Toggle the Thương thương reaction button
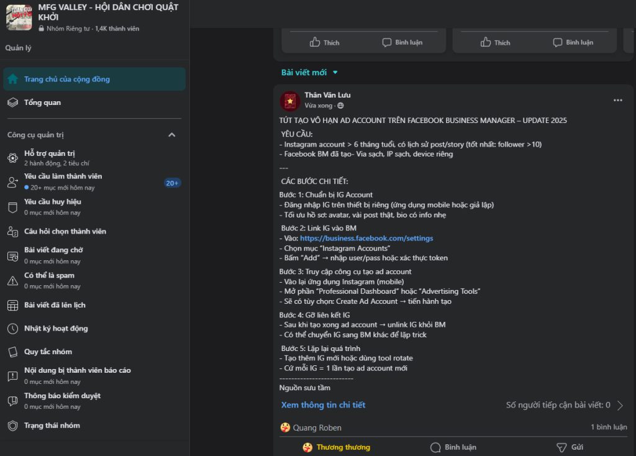Image resolution: width=636 pixels, height=456 pixels. pyautogui.click(x=336, y=447)
